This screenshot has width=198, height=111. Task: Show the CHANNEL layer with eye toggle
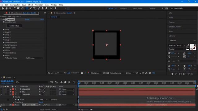click(x=1, y=89)
